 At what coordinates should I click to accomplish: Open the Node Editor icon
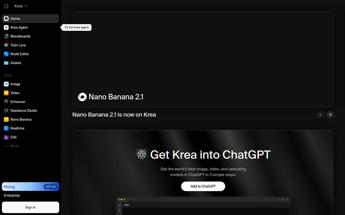(x=6, y=54)
